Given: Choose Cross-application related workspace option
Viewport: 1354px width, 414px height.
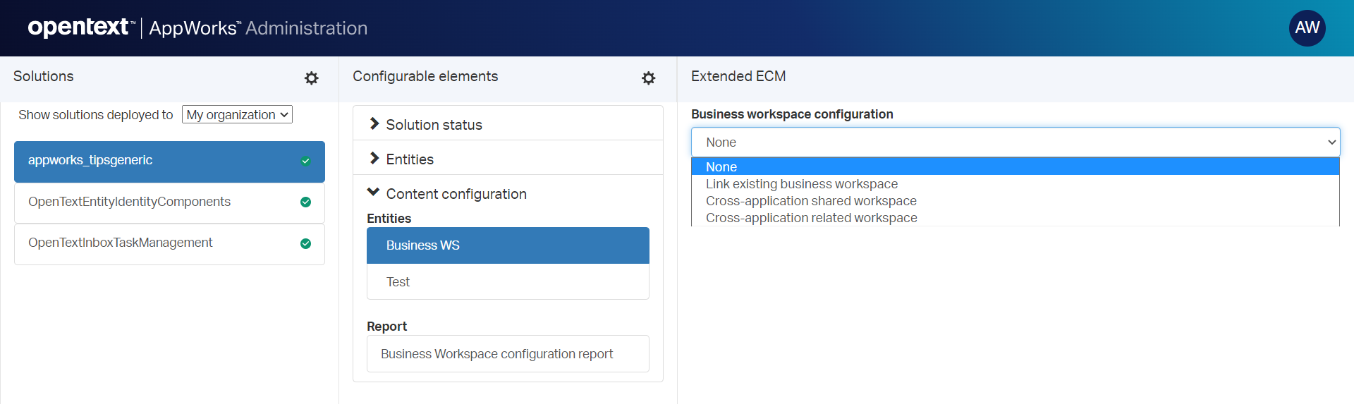Looking at the screenshot, I should 811,218.
